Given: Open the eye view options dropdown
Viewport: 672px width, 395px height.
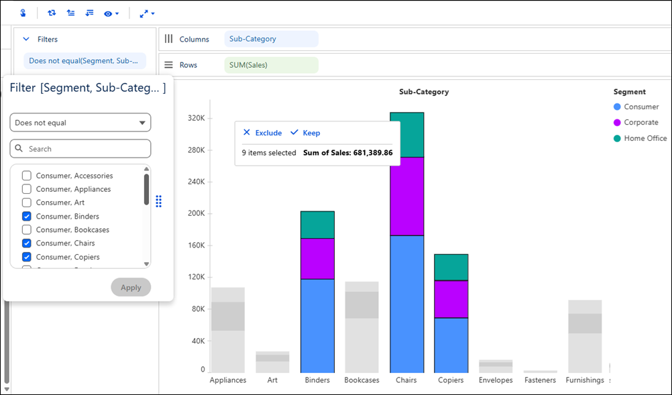Looking at the screenshot, I should click(x=111, y=13).
